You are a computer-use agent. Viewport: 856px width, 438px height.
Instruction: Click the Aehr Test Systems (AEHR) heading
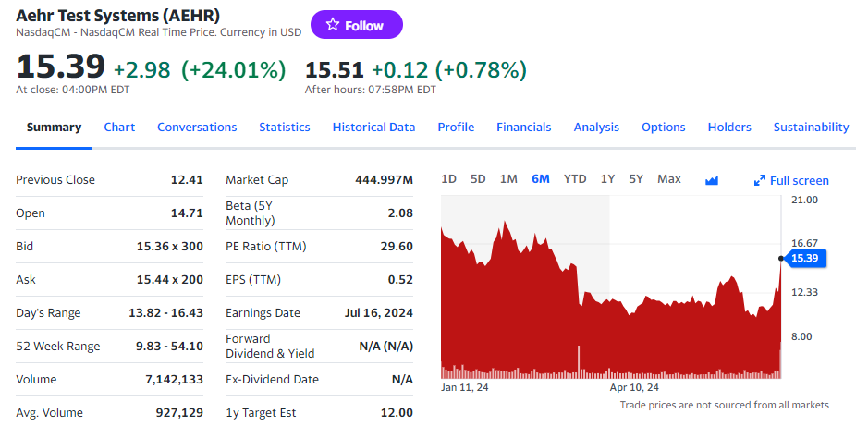point(118,16)
